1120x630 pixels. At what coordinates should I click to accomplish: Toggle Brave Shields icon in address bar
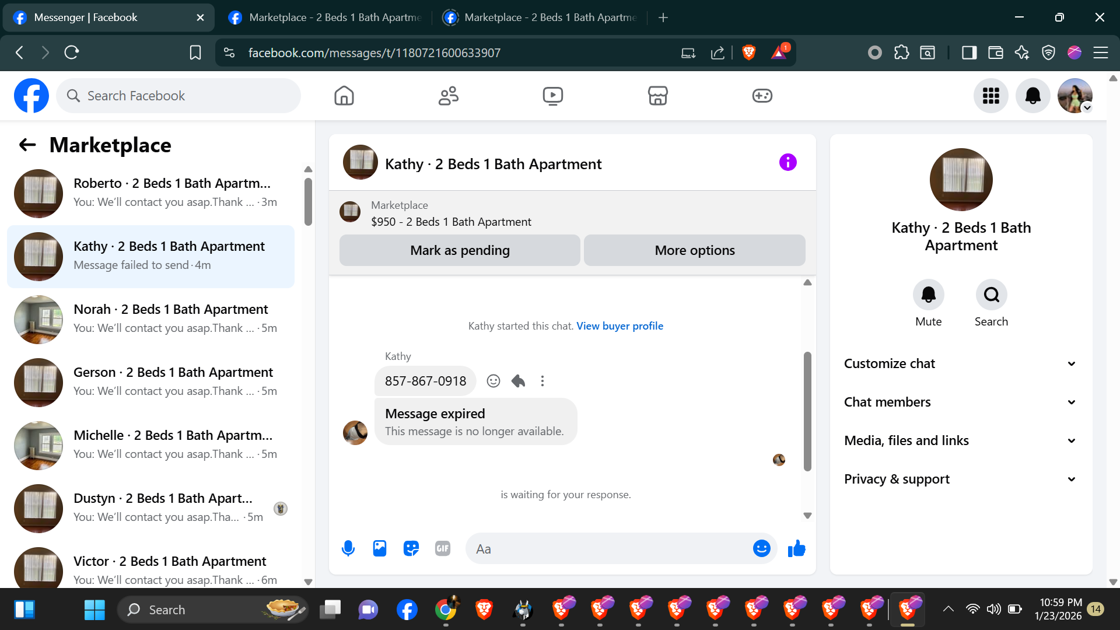[749, 52]
